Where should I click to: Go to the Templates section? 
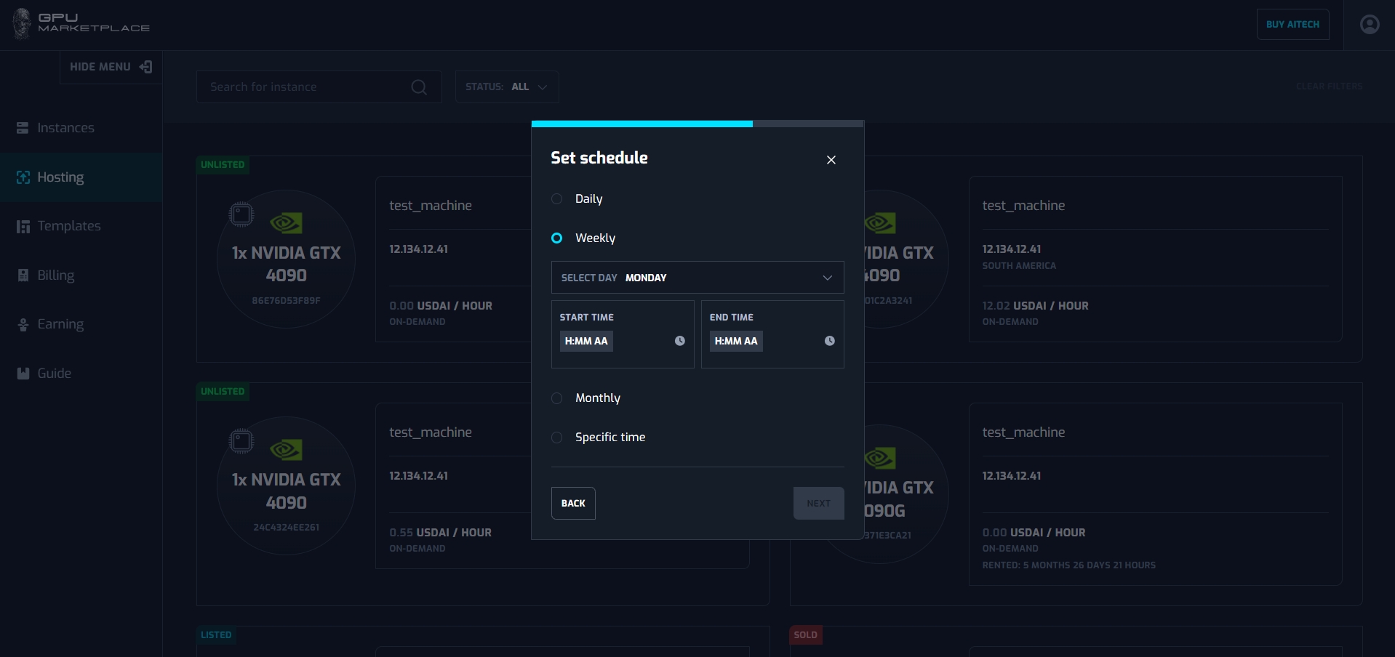[x=68, y=226]
